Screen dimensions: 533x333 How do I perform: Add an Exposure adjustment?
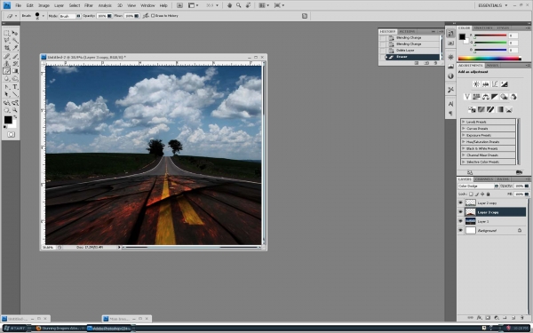pos(504,84)
